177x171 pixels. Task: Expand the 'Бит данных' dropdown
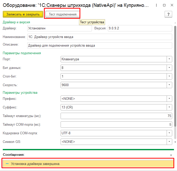pos(169,68)
